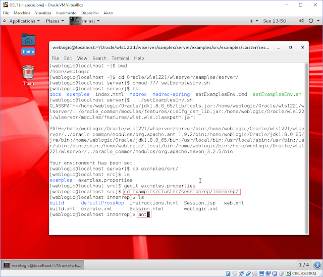Click 'web.xml' in the file listing
Viewport: 323px width, 277px height.
click(x=234, y=203)
